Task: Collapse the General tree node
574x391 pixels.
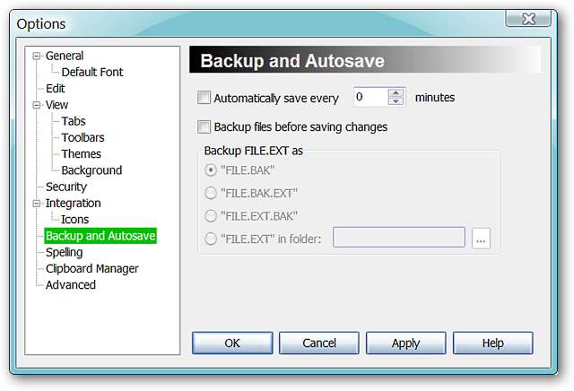Action: coord(37,56)
